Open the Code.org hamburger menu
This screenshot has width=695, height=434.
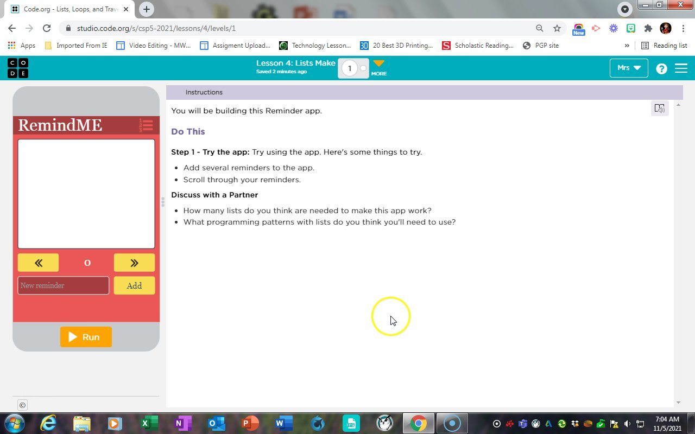pos(681,68)
